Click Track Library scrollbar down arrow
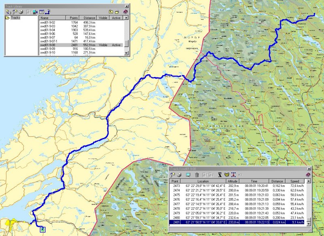 click(x=126, y=54)
